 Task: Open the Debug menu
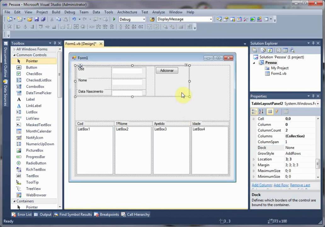(x=70, y=12)
